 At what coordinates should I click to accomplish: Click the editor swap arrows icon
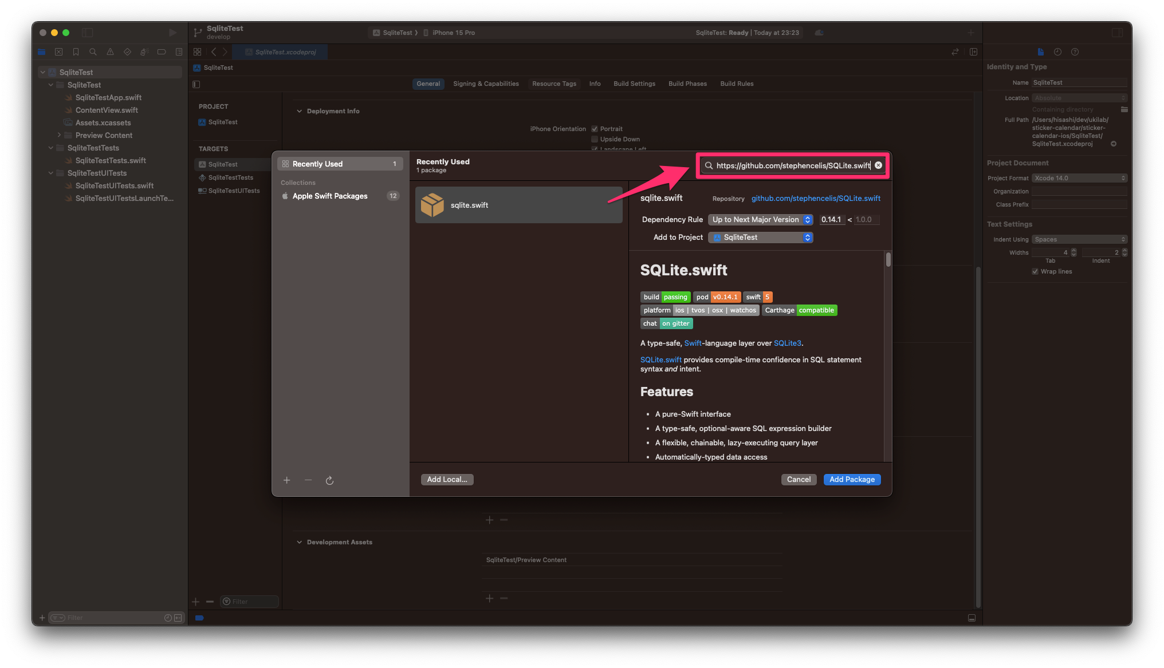coord(955,52)
